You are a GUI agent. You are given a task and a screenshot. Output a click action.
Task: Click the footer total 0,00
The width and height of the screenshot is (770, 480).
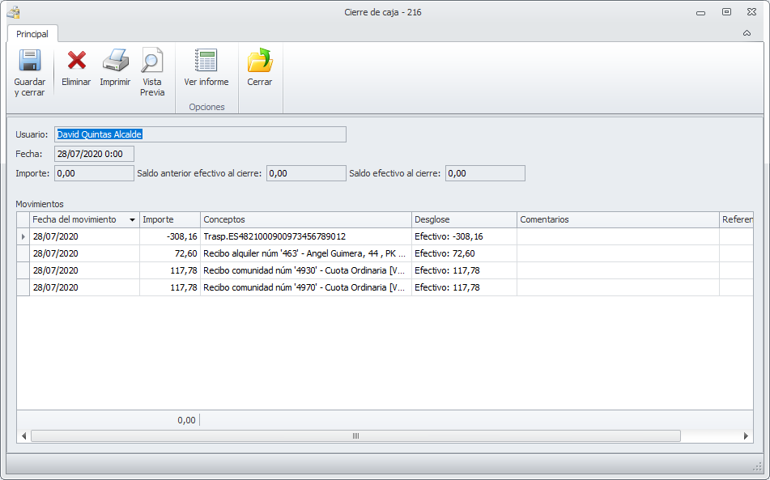(186, 420)
